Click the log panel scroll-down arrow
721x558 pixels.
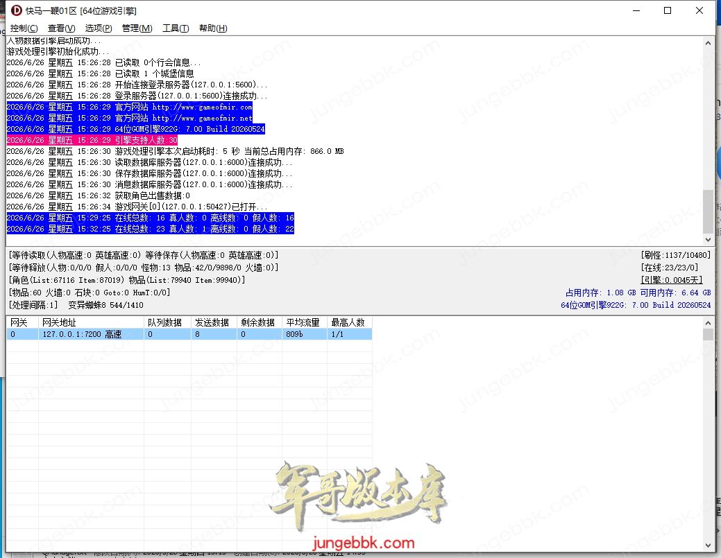(708, 239)
